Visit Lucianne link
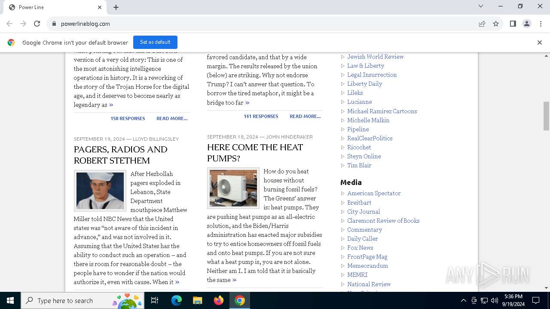The height and width of the screenshot is (309, 550). (360, 102)
